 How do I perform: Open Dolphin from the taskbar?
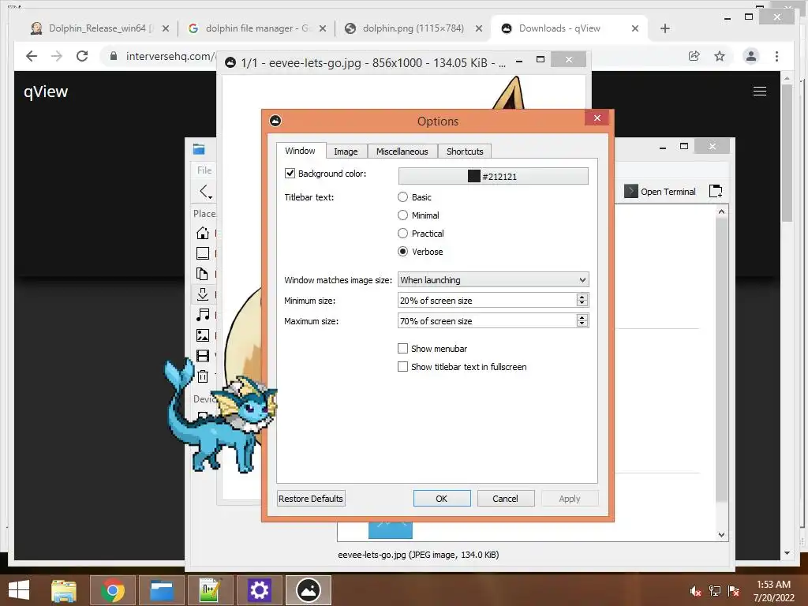(x=161, y=590)
